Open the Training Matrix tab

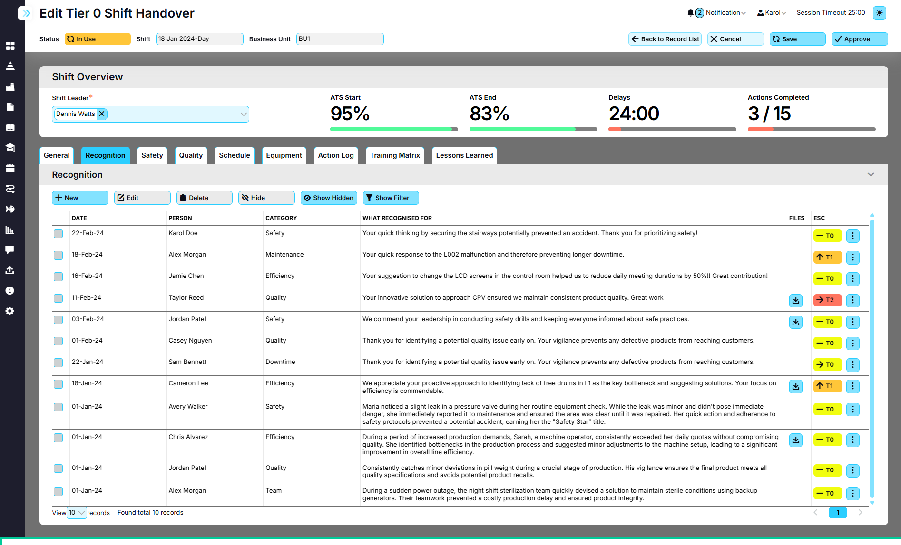coord(395,155)
